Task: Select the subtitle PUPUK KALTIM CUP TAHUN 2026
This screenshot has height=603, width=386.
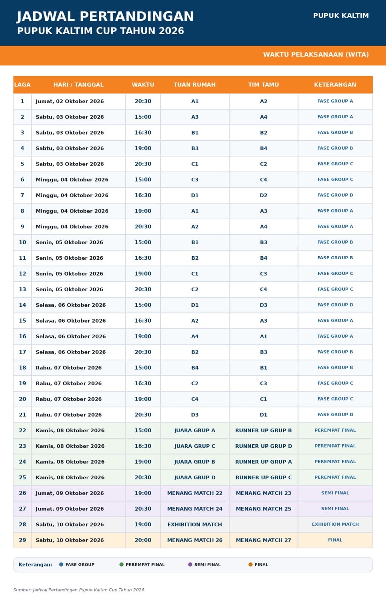Action: click(101, 31)
